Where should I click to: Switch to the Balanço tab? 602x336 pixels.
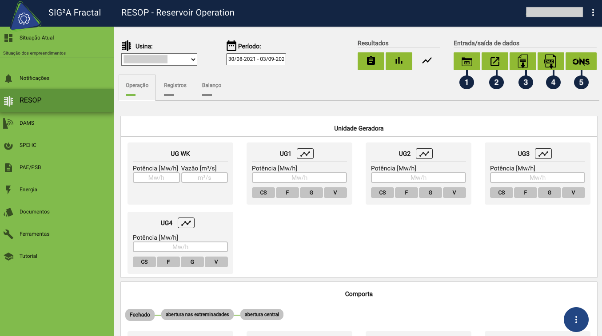point(211,86)
